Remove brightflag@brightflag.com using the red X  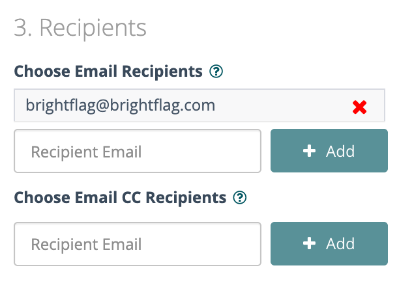click(359, 107)
